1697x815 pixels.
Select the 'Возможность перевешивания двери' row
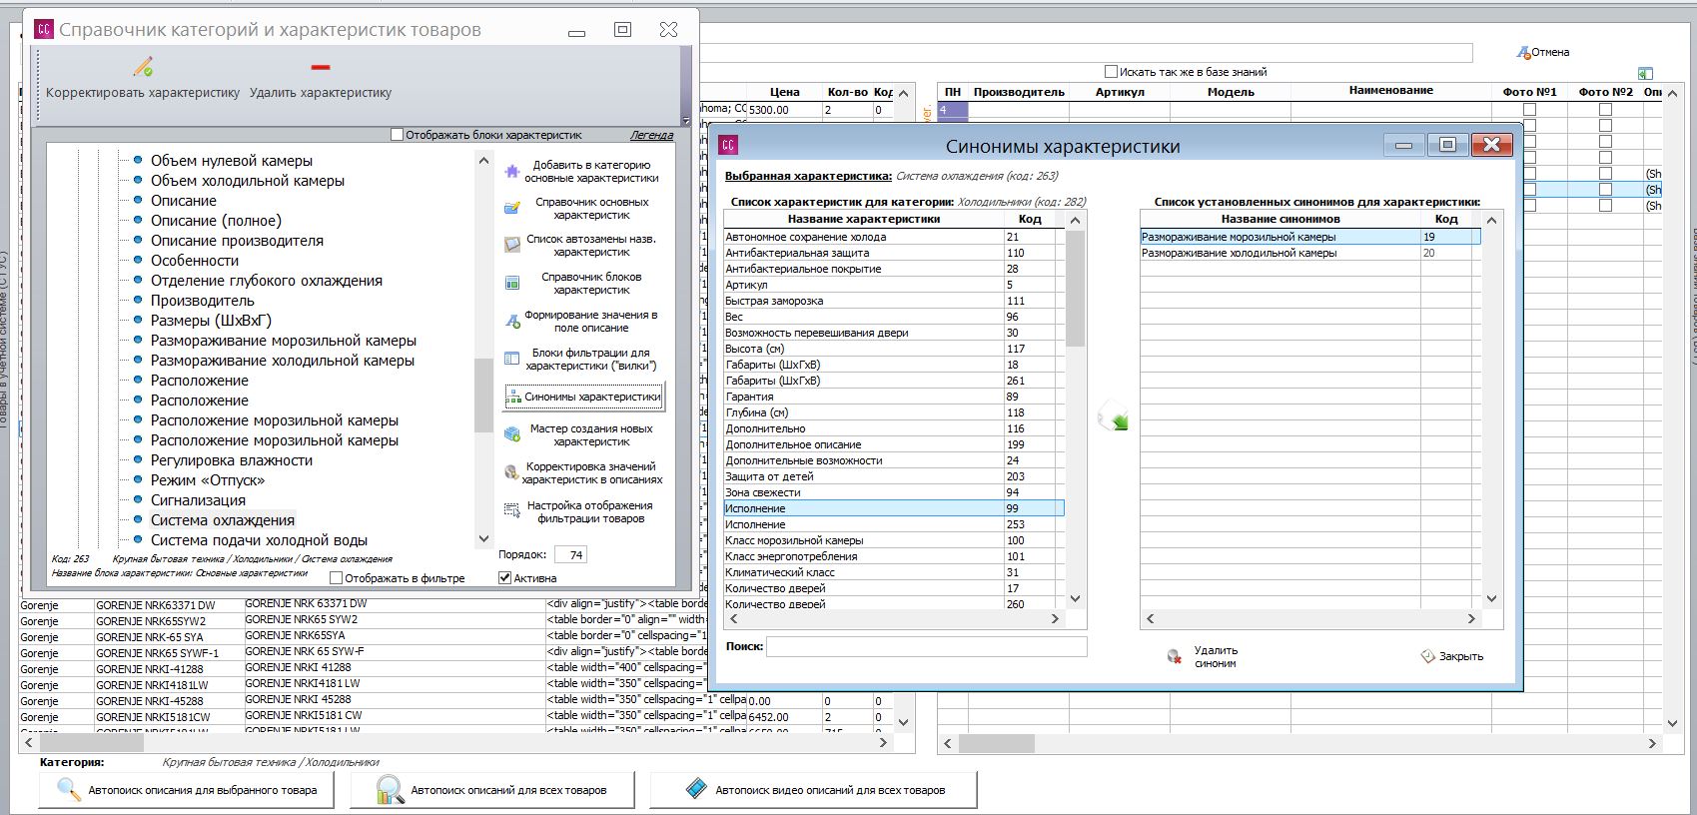(x=894, y=333)
